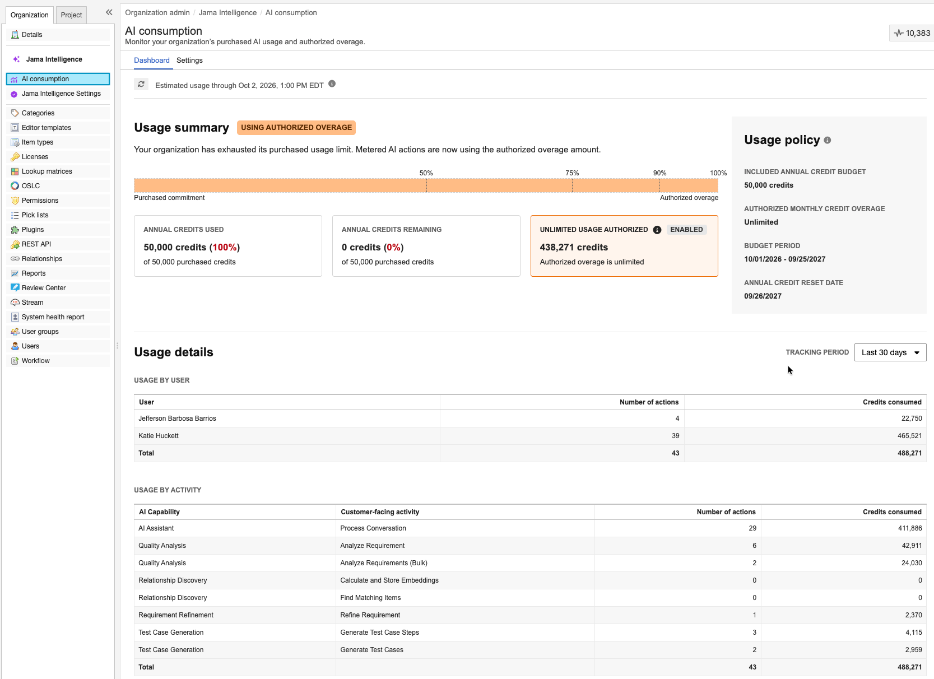Click the Categories tag icon
The height and width of the screenshot is (679, 934).
(15, 113)
